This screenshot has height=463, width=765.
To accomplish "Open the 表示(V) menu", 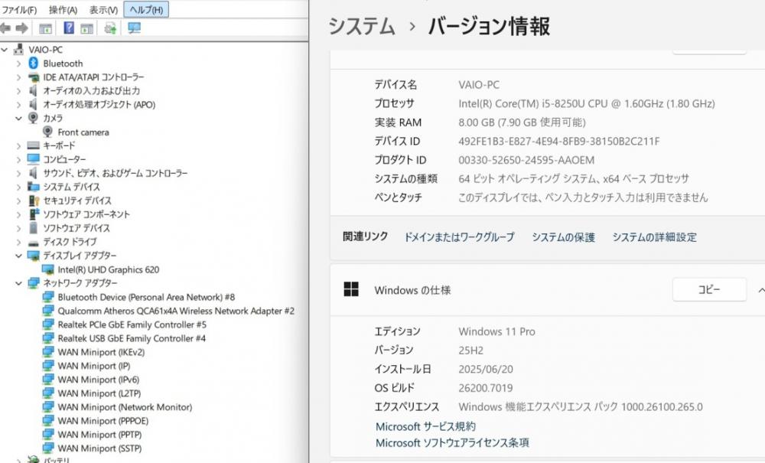I will pos(103,10).
